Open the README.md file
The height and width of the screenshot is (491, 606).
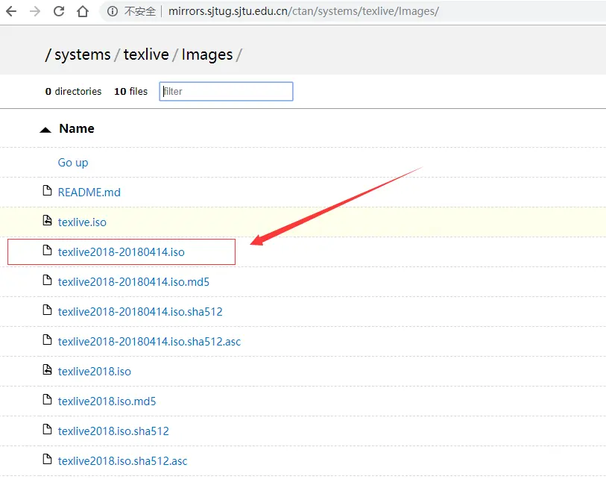click(x=89, y=193)
